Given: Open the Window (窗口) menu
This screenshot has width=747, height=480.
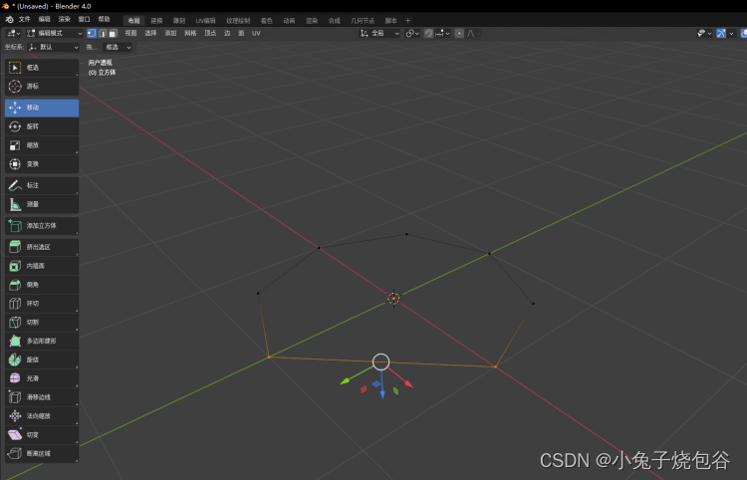Looking at the screenshot, I should pos(85,20).
